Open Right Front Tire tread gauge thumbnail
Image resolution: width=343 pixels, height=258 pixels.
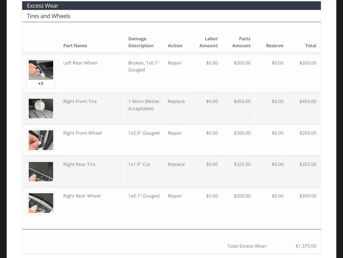[x=41, y=109]
